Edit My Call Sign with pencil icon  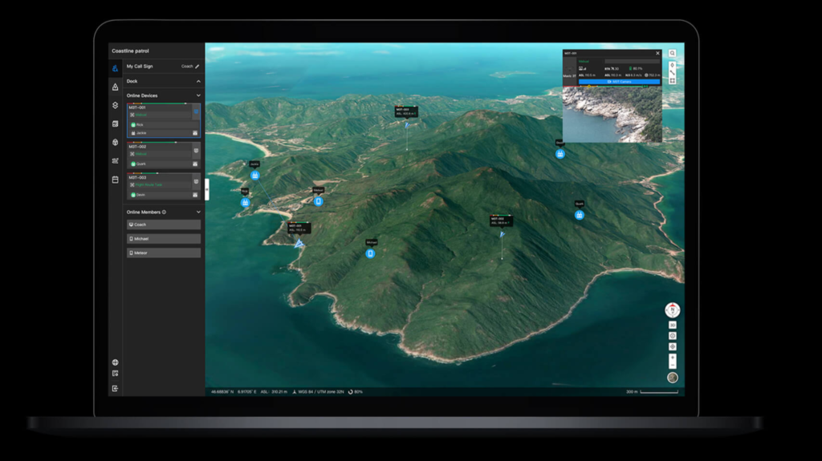pyautogui.click(x=197, y=67)
